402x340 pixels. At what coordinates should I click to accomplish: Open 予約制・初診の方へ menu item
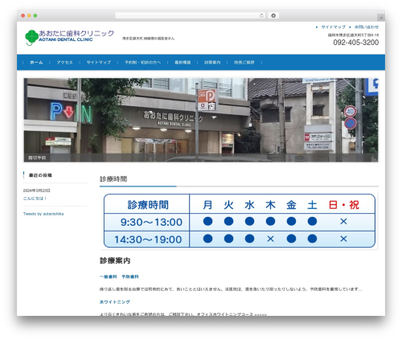(142, 63)
